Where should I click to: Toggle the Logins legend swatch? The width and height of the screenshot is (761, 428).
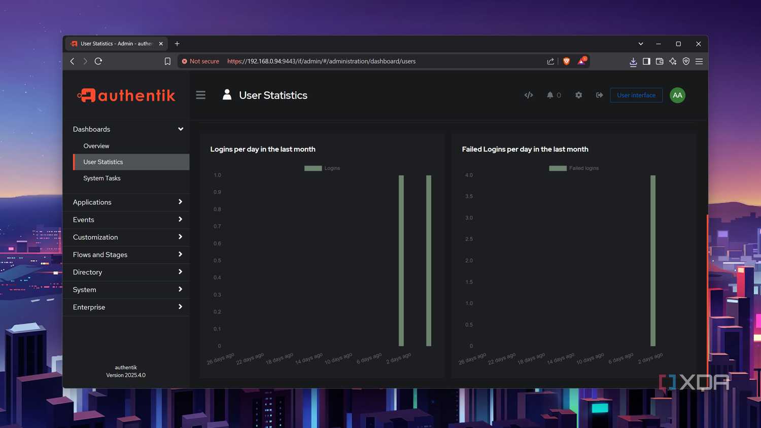click(x=313, y=168)
